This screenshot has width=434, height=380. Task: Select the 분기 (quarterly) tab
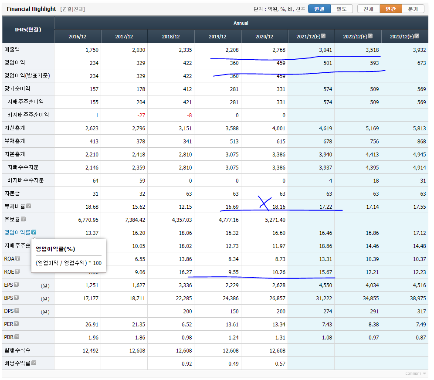pos(413,9)
